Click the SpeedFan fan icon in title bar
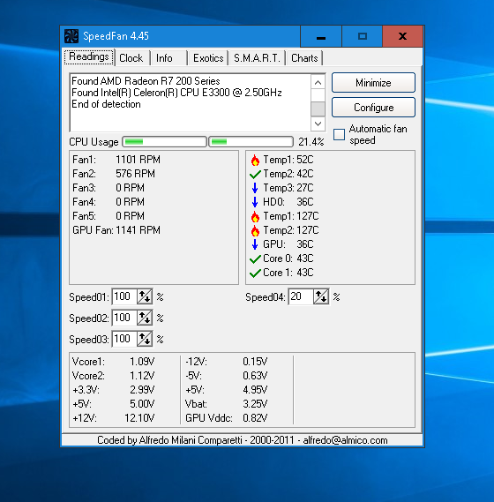Image resolution: width=494 pixels, height=502 pixels. point(71,36)
